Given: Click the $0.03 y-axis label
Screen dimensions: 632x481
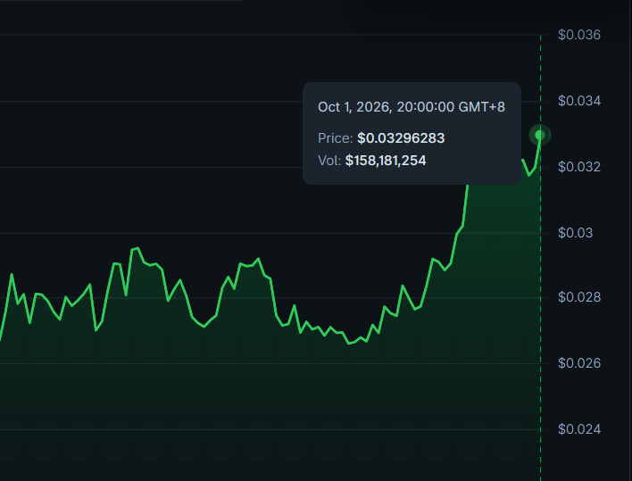Looking at the screenshot, I should pos(575,233).
